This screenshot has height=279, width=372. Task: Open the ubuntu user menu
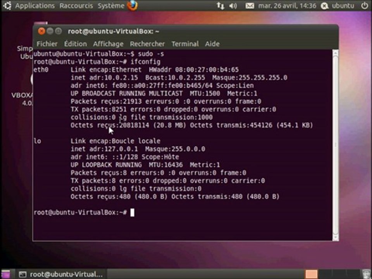pyautogui.click(x=343, y=6)
